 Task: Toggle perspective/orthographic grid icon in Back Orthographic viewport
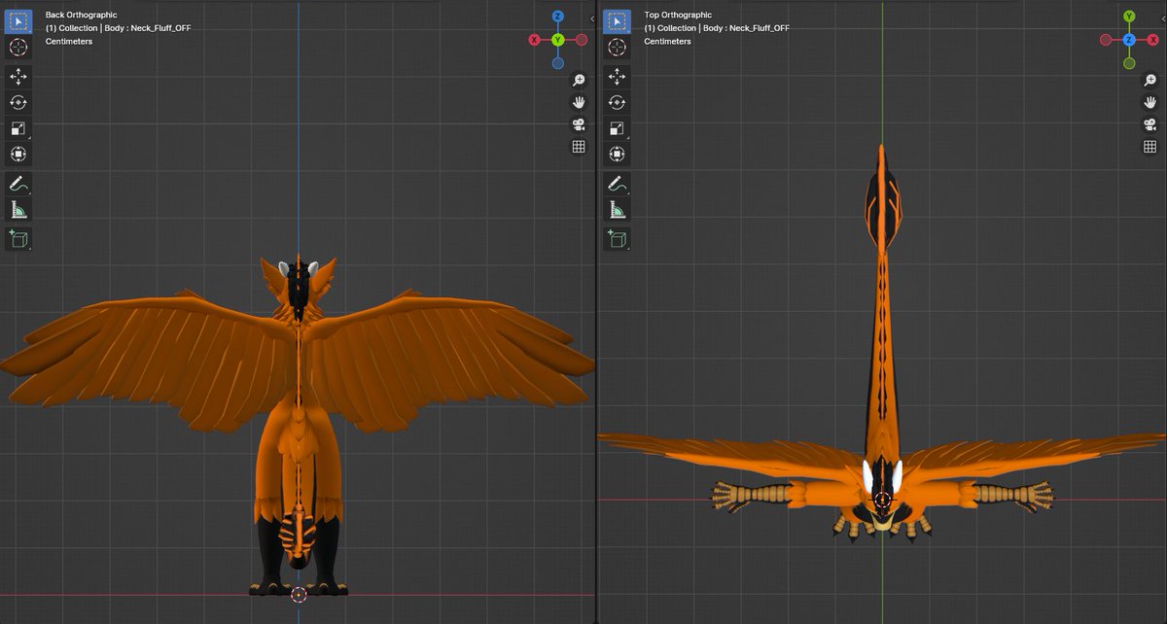(579, 147)
